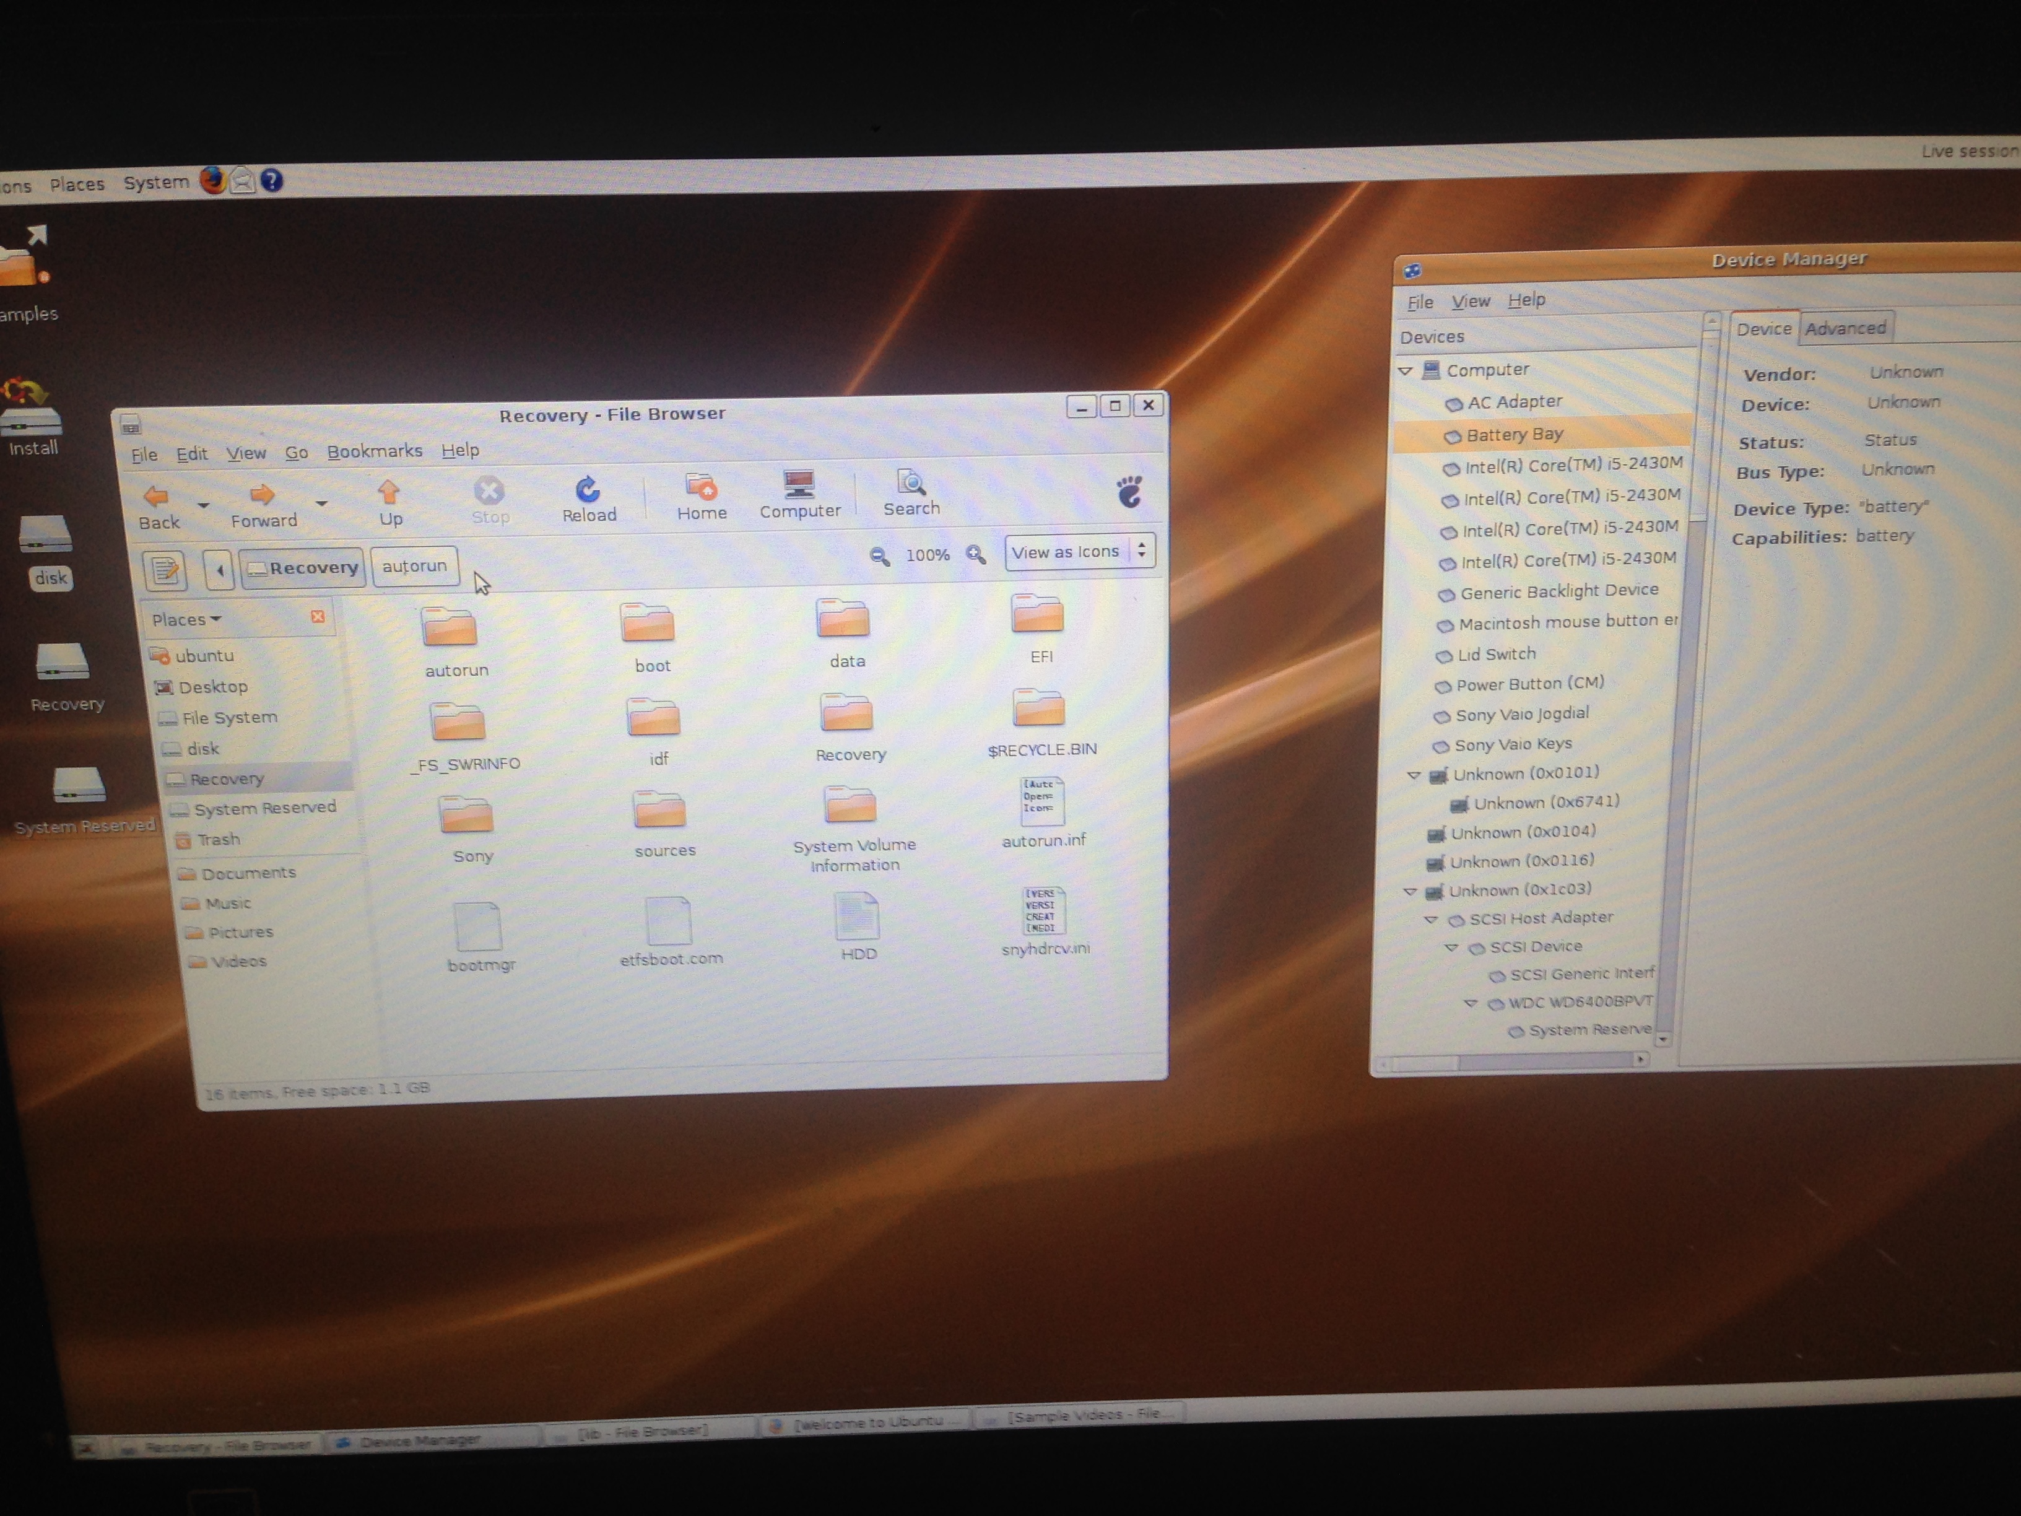Image resolution: width=2021 pixels, height=1516 pixels.
Task: Zoom in using the magnifier plus icon
Action: [976, 554]
